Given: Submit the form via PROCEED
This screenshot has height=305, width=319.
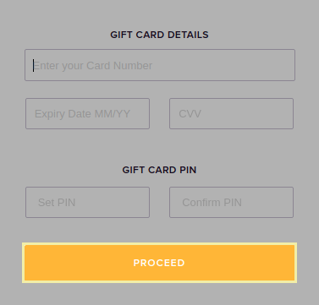Looking at the screenshot, I should point(159,263).
